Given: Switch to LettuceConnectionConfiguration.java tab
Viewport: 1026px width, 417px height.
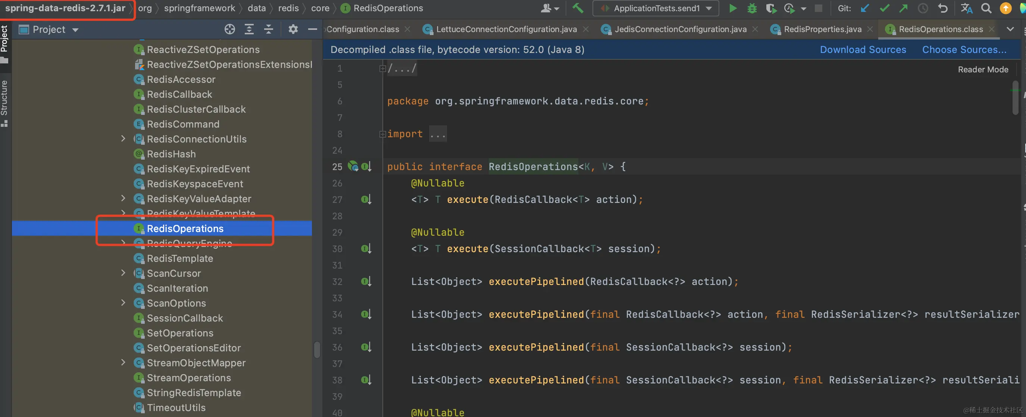Looking at the screenshot, I should pyautogui.click(x=506, y=29).
